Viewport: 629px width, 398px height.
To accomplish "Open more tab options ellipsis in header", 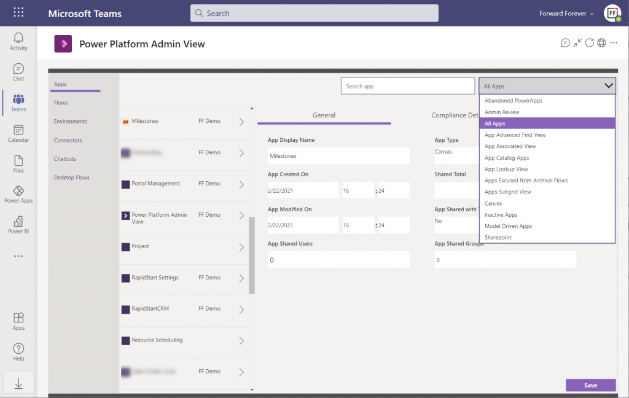I will pos(614,42).
